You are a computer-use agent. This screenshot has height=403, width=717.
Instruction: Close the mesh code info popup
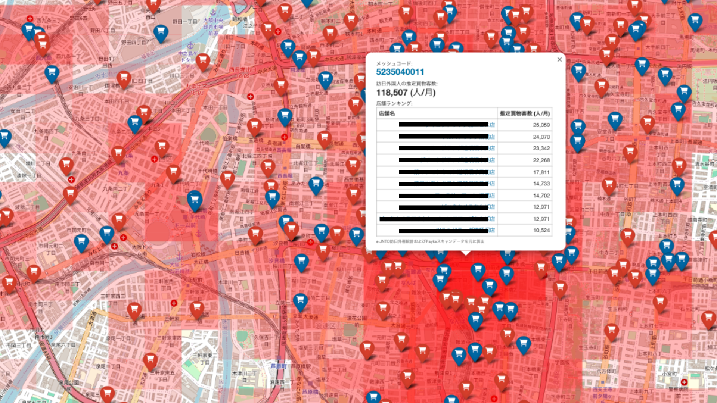pyautogui.click(x=559, y=60)
